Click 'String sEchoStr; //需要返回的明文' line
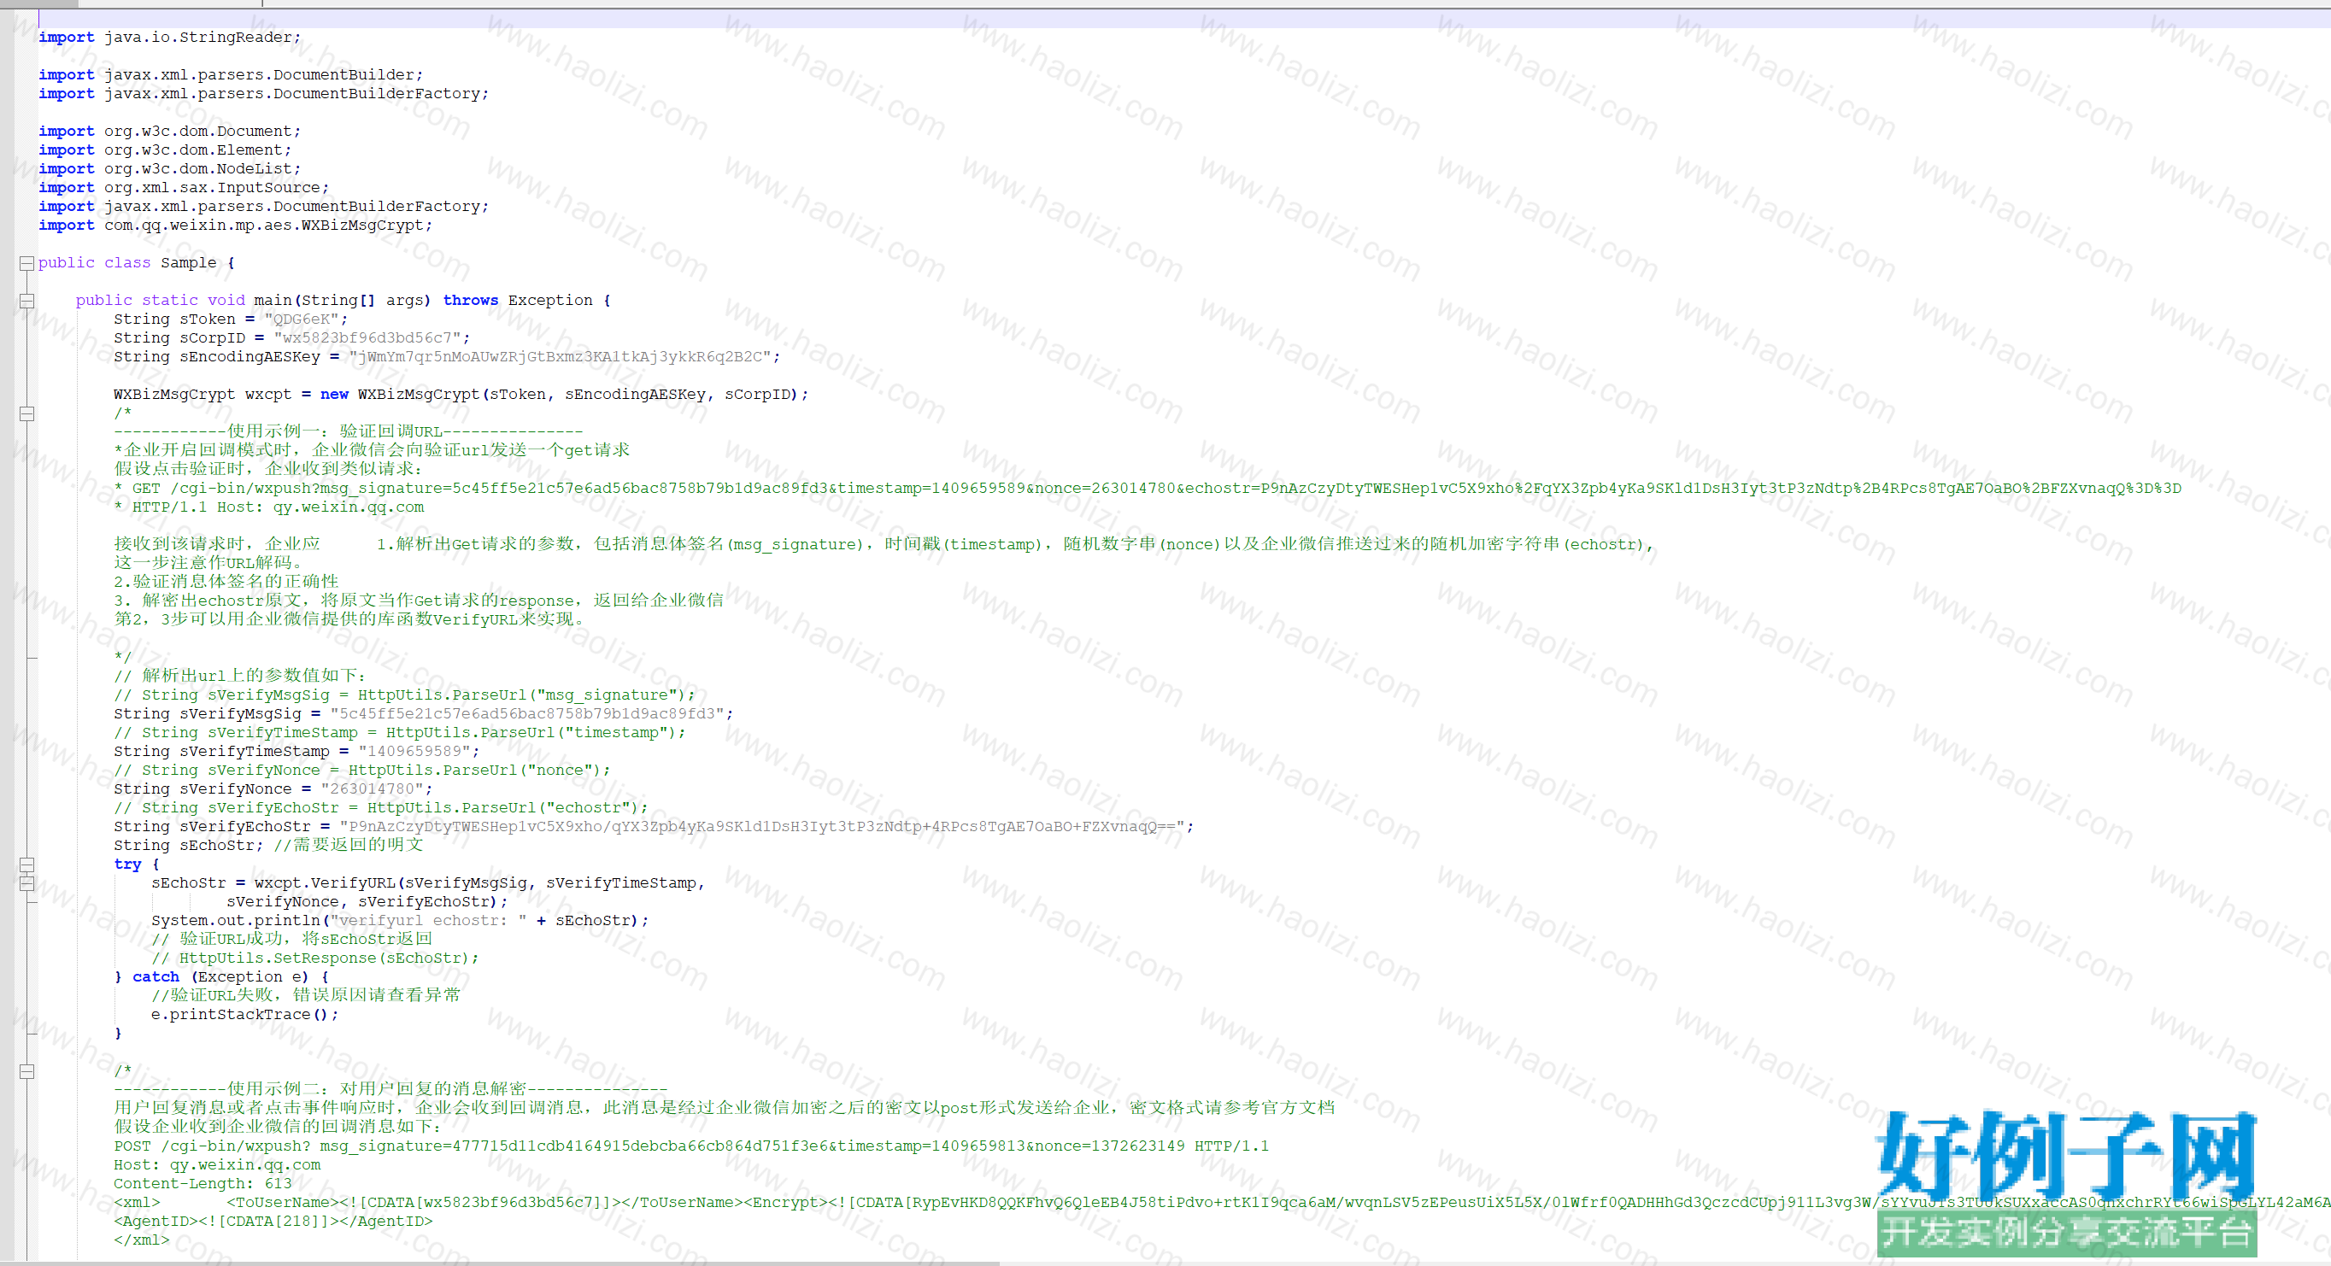This screenshot has height=1266, width=2331. coord(269,845)
